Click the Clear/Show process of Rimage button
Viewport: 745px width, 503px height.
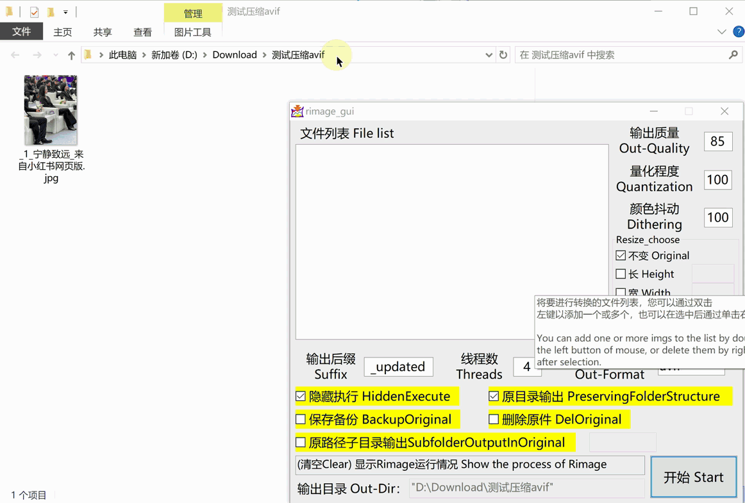pyautogui.click(x=470, y=465)
